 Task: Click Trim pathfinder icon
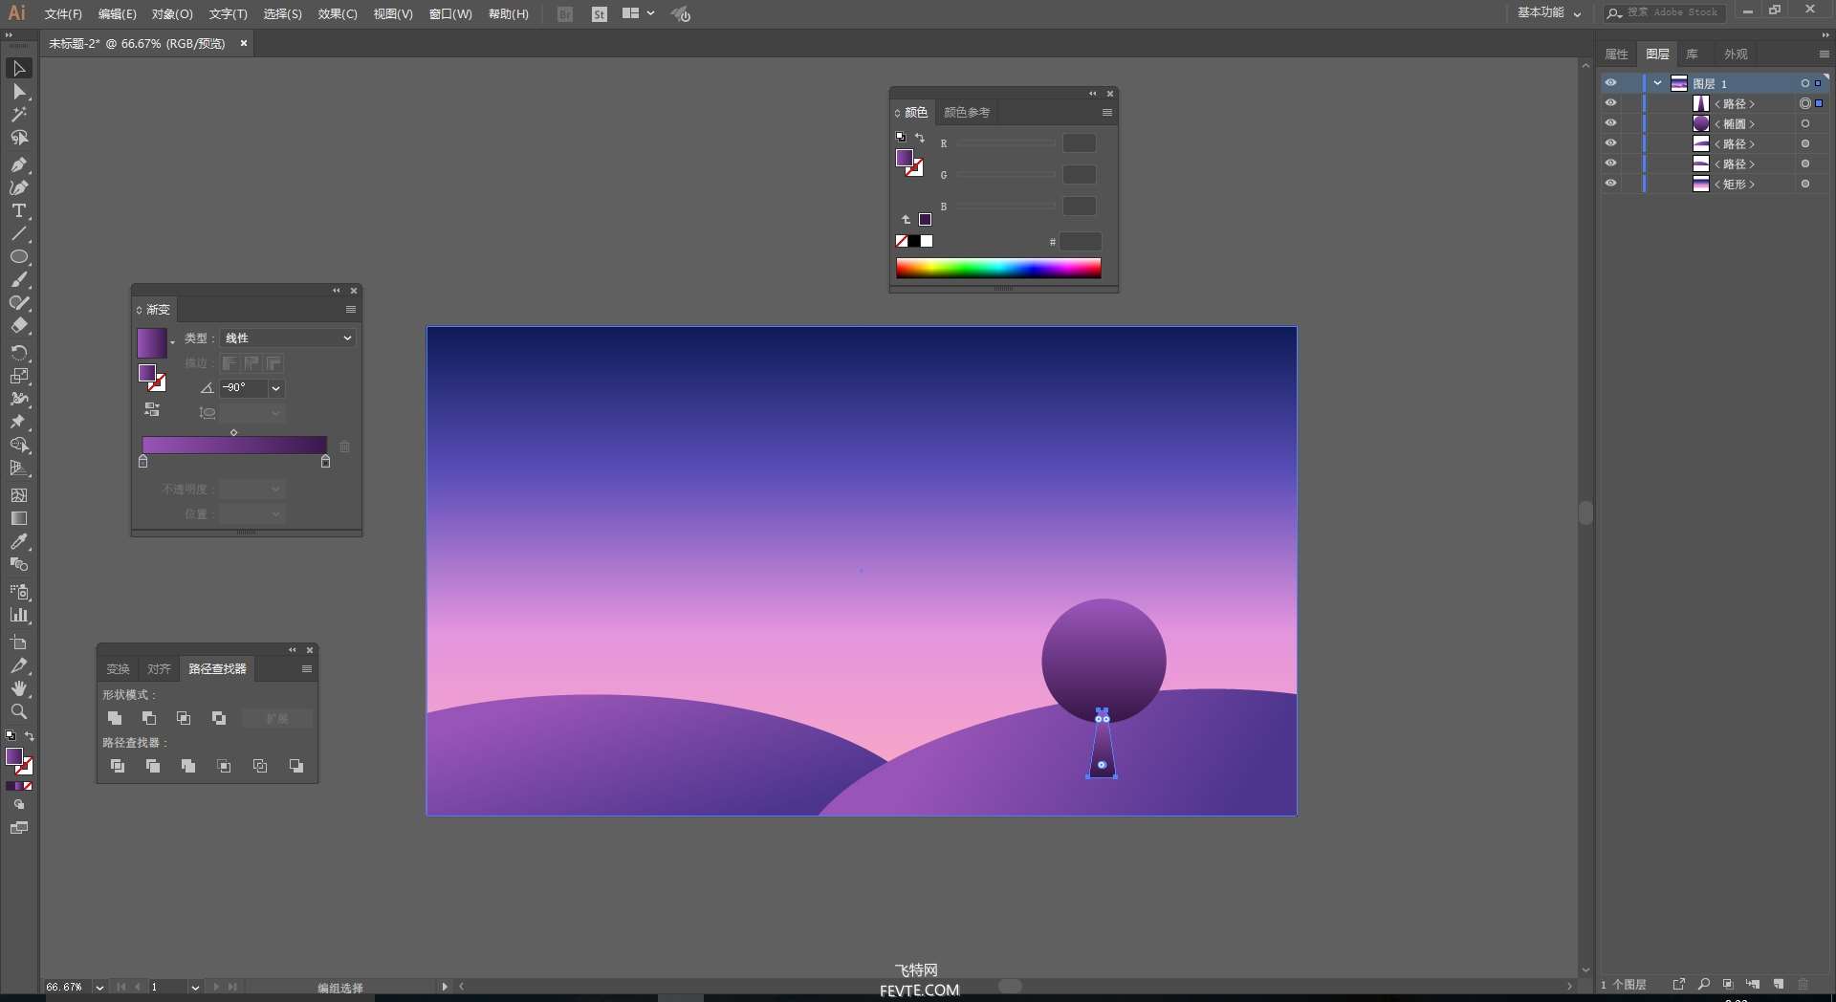pos(153,766)
